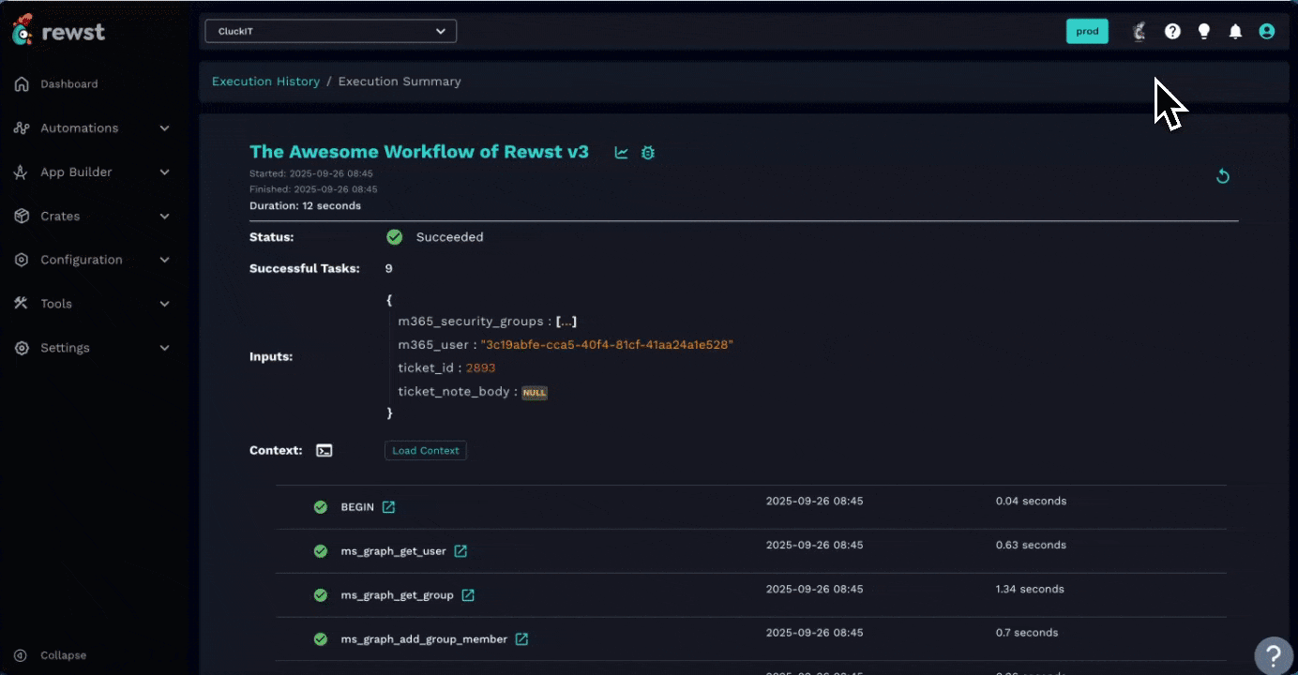
Task: Open the workflow metrics line chart icon
Action: pyautogui.click(x=621, y=152)
